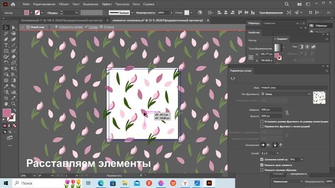Open the Arrange Documents icon

(x=299, y=4)
